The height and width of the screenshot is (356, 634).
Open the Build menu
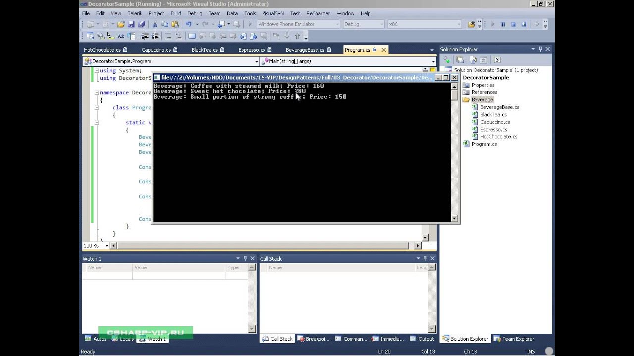click(x=176, y=13)
